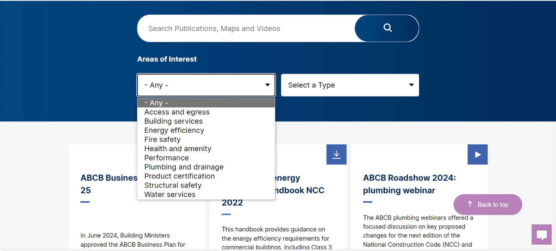Click the Select a Type dropdown chevron
Viewport: 556px width, 251px height.
pos(411,85)
